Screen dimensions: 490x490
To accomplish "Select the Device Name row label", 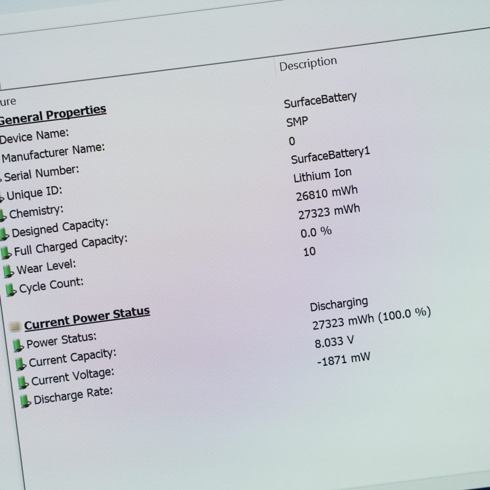I will tap(34, 136).
